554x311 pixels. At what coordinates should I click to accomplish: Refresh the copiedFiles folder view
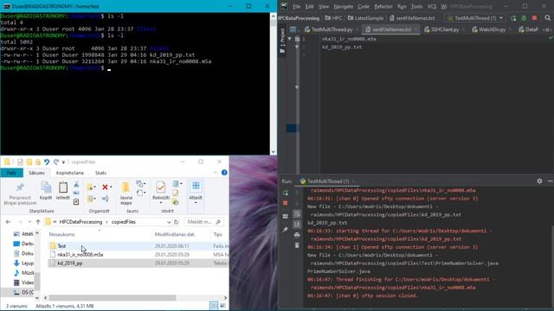pyautogui.click(x=176, y=222)
